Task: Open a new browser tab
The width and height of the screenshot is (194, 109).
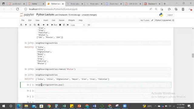Action: [x=165, y=4]
